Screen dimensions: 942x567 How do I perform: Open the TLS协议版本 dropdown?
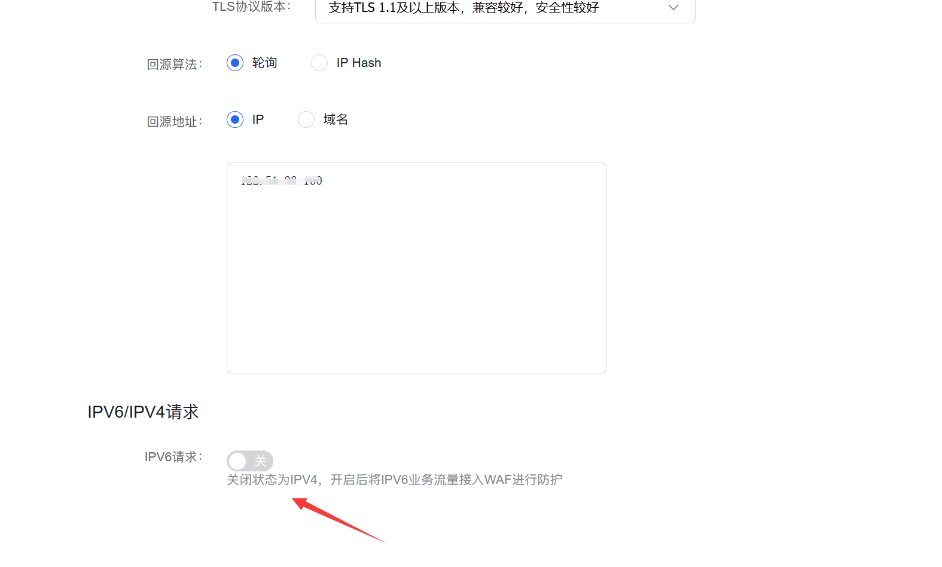(505, 8)
